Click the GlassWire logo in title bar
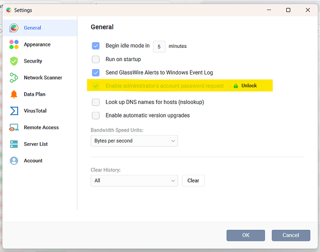Viewport: 320px width, 252px height. [x=9, y=10]
